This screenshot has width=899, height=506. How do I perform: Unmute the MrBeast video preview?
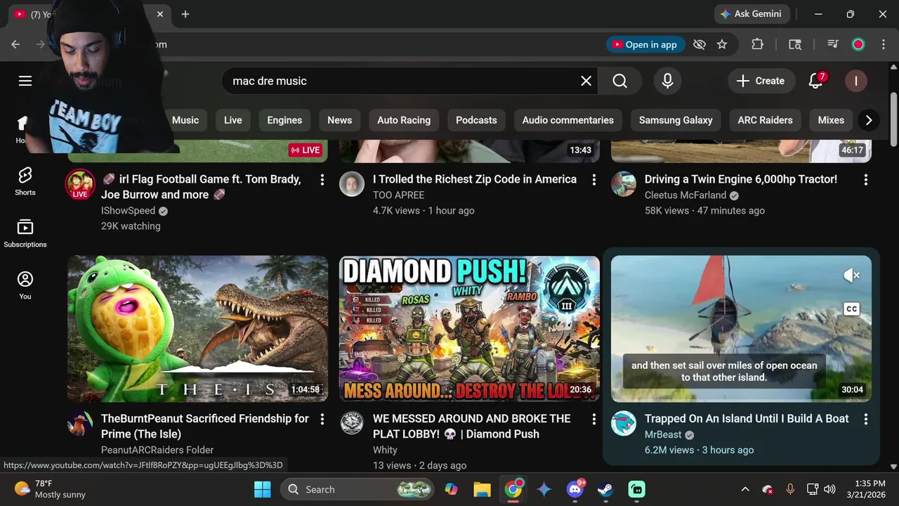pyautogui.click(x=851, y=275)
